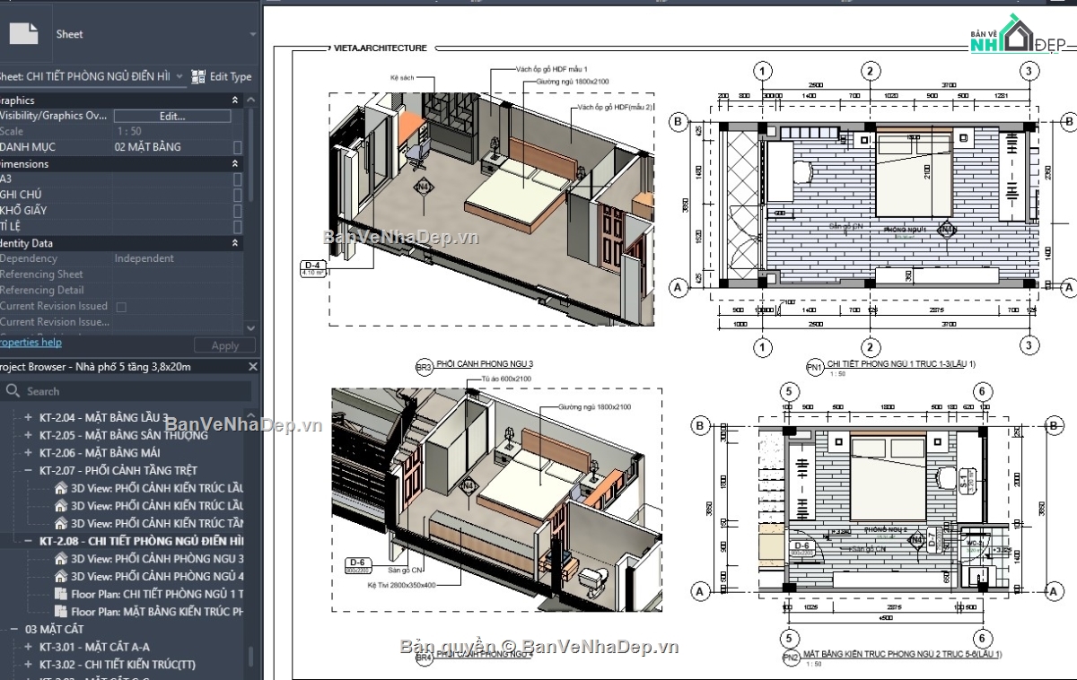Select Floor Plan: MẶT BẰNG KIẾN TRÚC PH
The height and width of the screenshot is (680, 1077).
click(x=157, y=612)
